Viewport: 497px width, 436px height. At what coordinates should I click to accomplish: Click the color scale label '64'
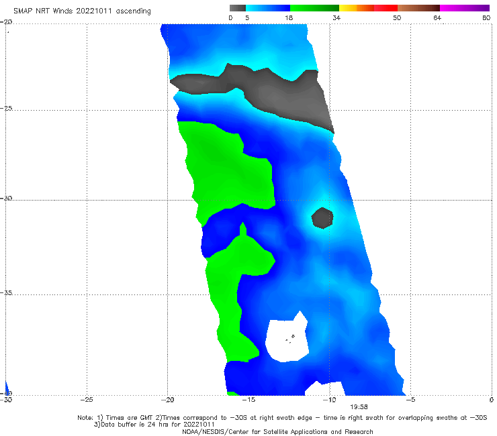(x=437, y=18)
